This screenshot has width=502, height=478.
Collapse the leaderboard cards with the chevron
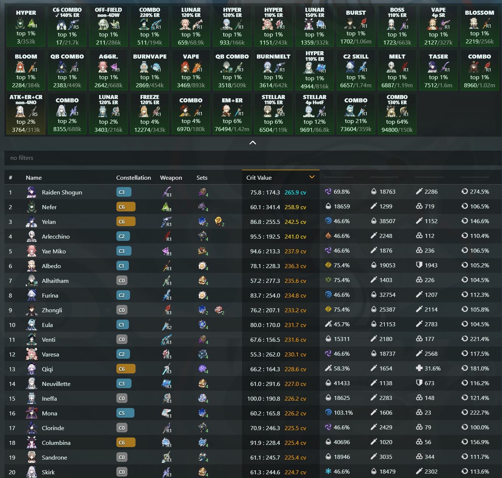[x=253, y=143]
